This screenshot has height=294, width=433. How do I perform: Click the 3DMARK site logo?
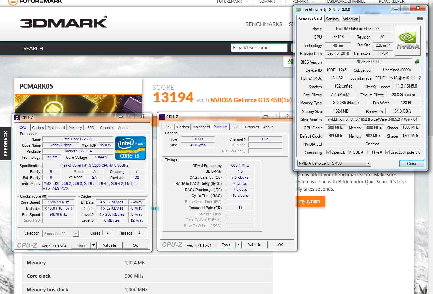point(63,23)
